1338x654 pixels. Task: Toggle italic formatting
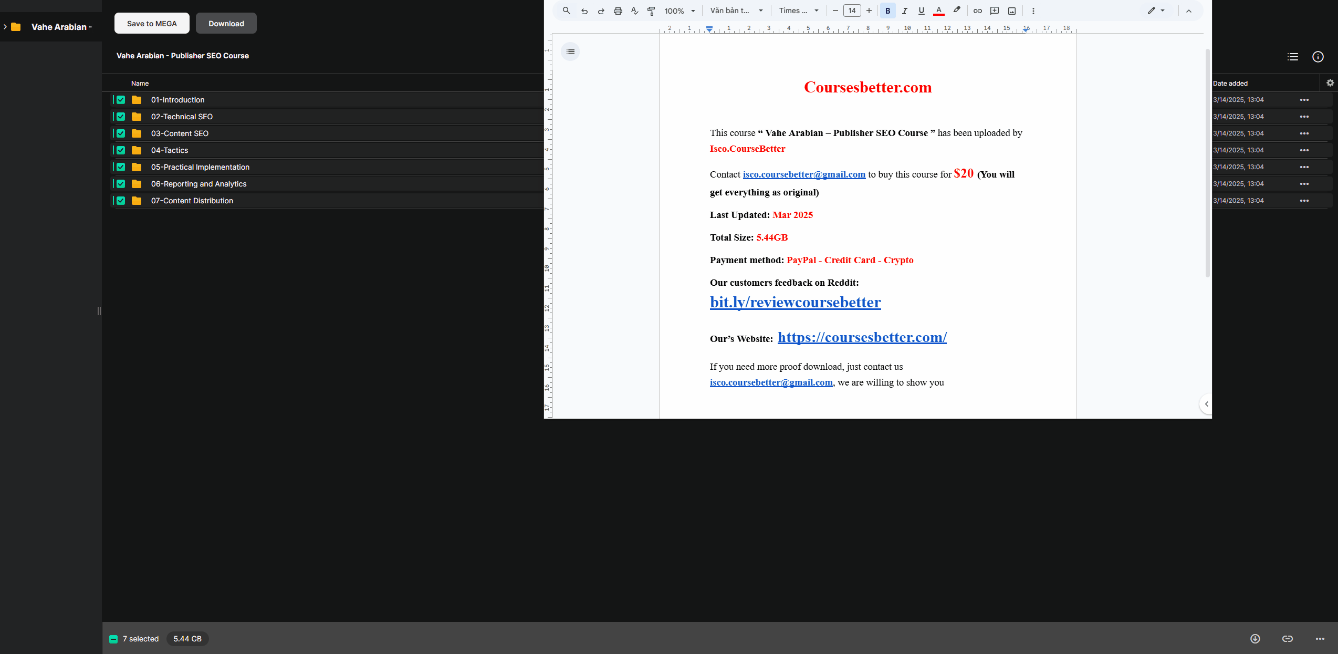tap(904, 11)
